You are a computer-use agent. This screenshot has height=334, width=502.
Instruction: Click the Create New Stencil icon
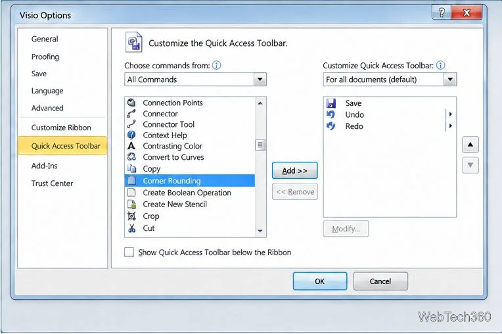131,204
